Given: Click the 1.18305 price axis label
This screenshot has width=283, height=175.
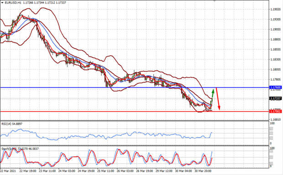Looking at the screenshot, I should pos(276,59).
